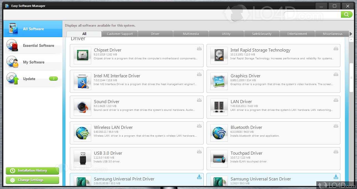Viewport: 357px width, 189px height.
Task: Select the Wireless LAN Driver globe icon
Action: (82, 133)
